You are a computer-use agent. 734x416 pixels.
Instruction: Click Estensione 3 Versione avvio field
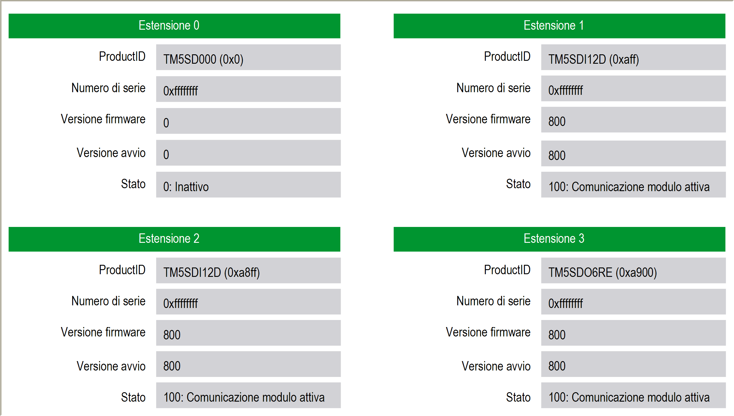(x=633, y=364)
